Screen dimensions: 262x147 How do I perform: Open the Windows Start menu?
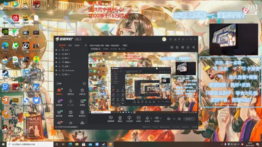(x=3, y=144)
